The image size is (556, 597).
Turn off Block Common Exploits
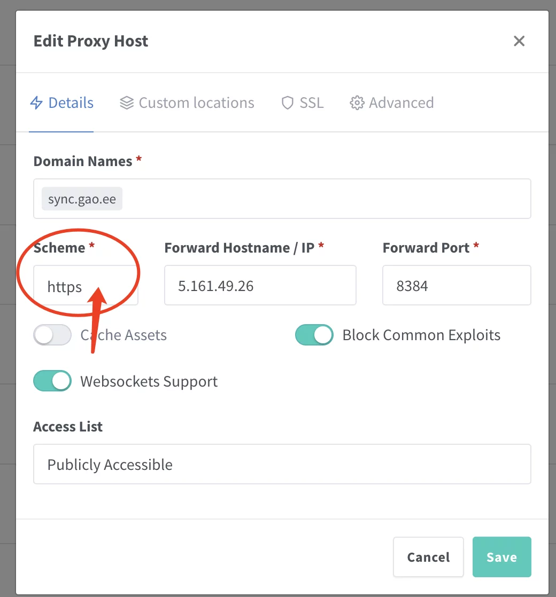[x=314, y=335]
